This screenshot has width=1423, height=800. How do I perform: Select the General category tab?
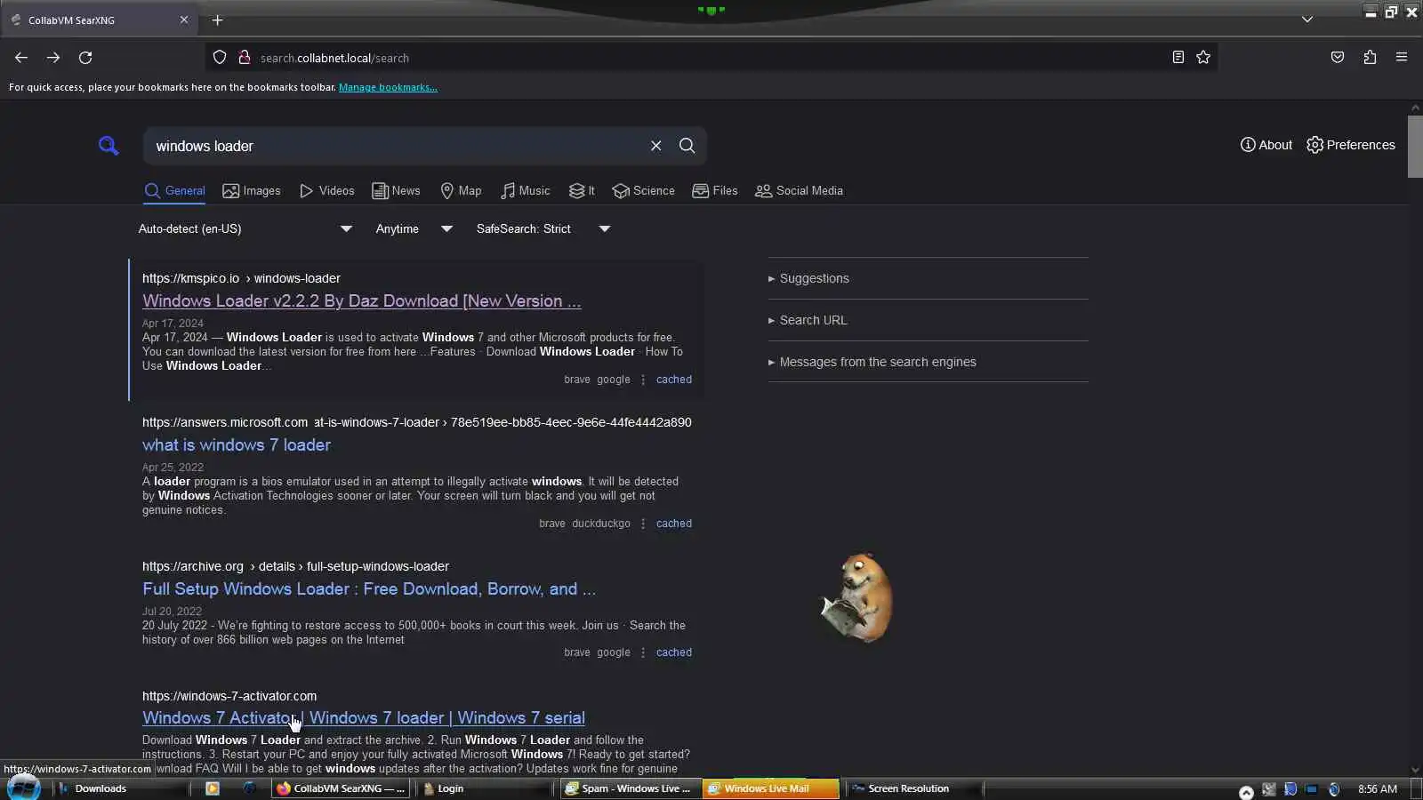(174, 191)
